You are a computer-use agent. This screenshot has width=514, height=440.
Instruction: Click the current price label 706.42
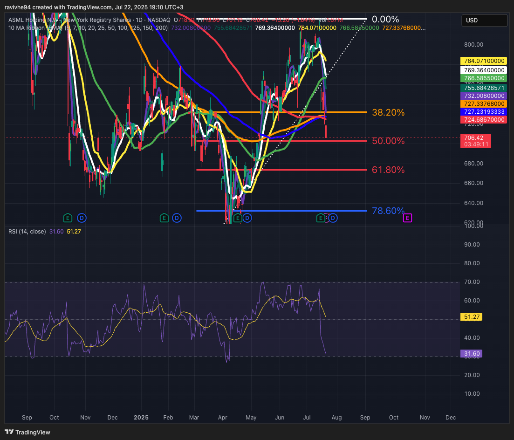pos(473,137)
